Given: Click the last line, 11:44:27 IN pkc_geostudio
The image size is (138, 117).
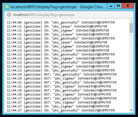Looking at the screenshot, I should tap(61, 110).
